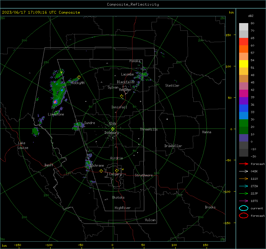Click the Brooks town label
This screenshot has height=249, width=266.
coord(210,207)
